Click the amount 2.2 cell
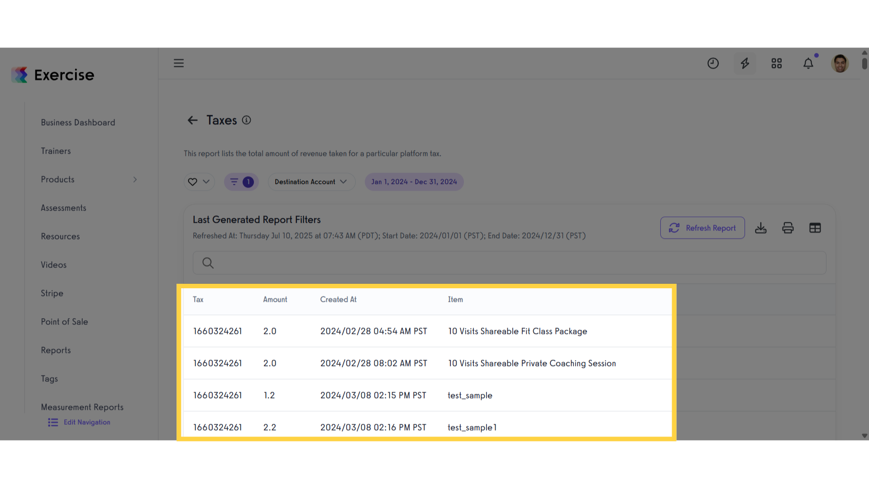The width and height of the screenshot is (869, 488). click(270, 427)
